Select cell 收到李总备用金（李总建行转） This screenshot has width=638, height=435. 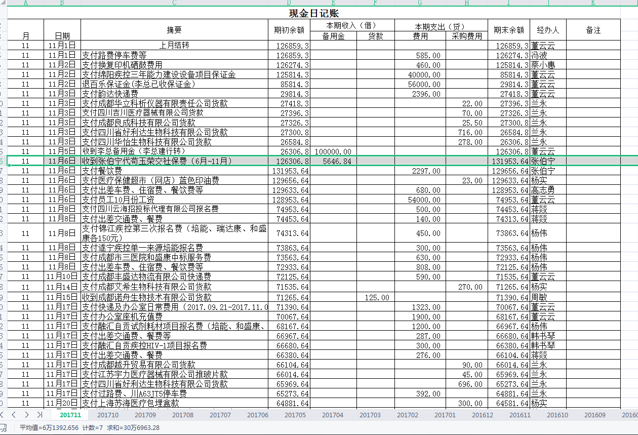(x=174, y=151)
